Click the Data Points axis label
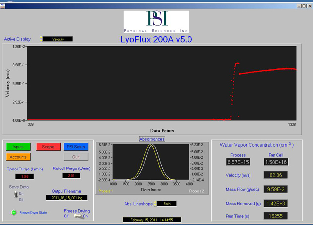This screenshot has height=225, width=313. [x=162, y=131]
